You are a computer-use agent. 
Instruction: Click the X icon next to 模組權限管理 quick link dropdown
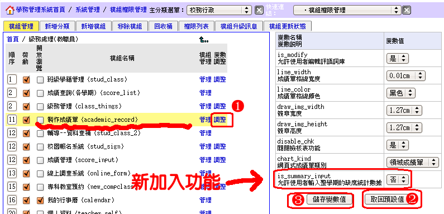click(407, 11)
